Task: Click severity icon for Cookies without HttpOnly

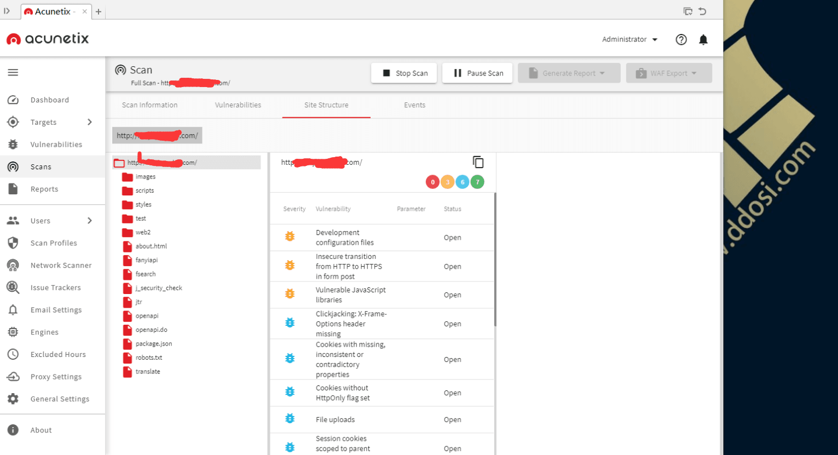Action: coord(290,392)
